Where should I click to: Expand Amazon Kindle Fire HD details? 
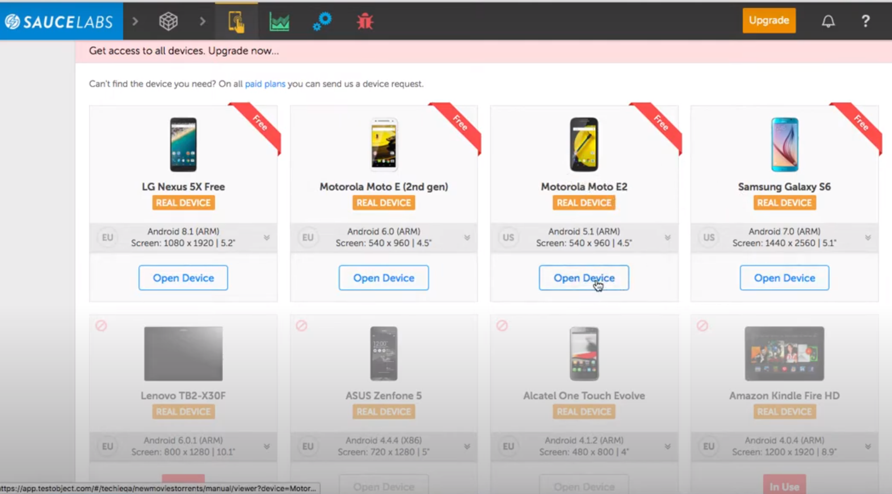point(868,447)
